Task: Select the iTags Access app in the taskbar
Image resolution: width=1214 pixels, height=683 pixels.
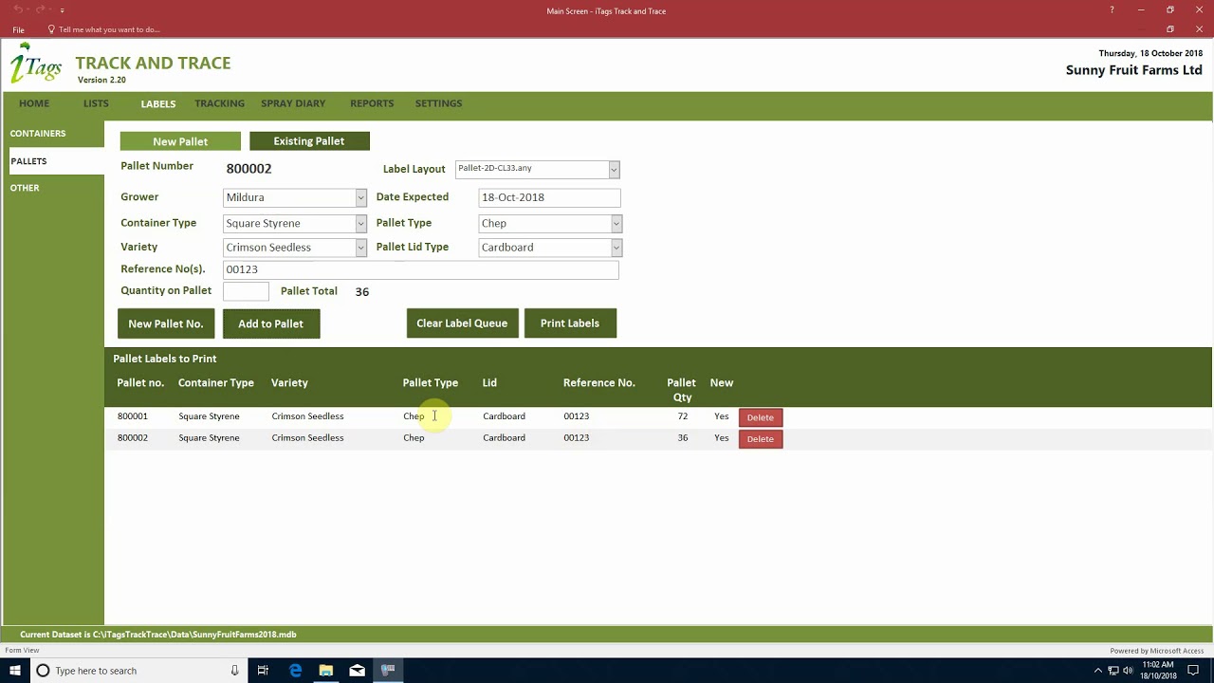Action: click(x=388, y=671)
